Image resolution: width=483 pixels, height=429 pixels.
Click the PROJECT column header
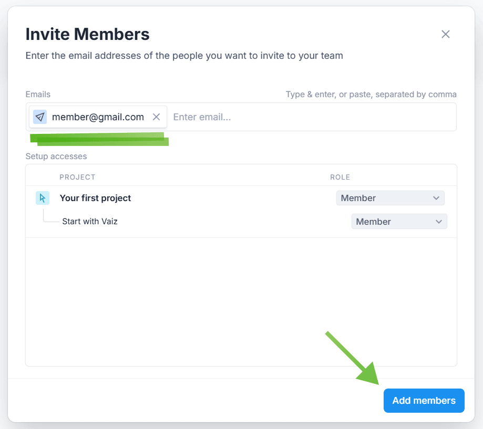coord(77,177)
